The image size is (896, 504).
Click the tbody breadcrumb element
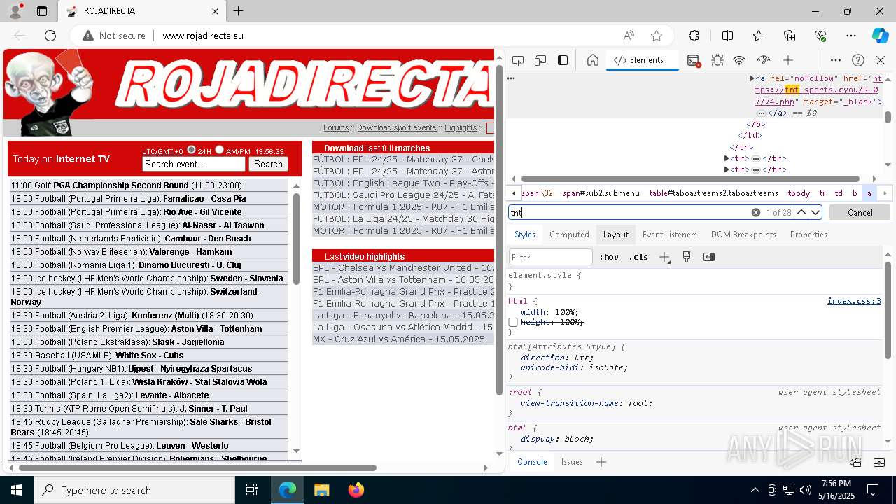click(x=799, y=193)
